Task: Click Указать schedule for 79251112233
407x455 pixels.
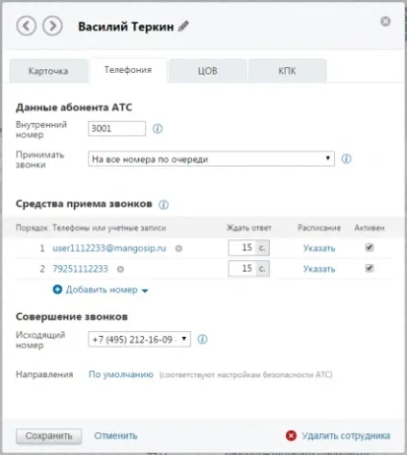Action: click(x=319, y=269)
